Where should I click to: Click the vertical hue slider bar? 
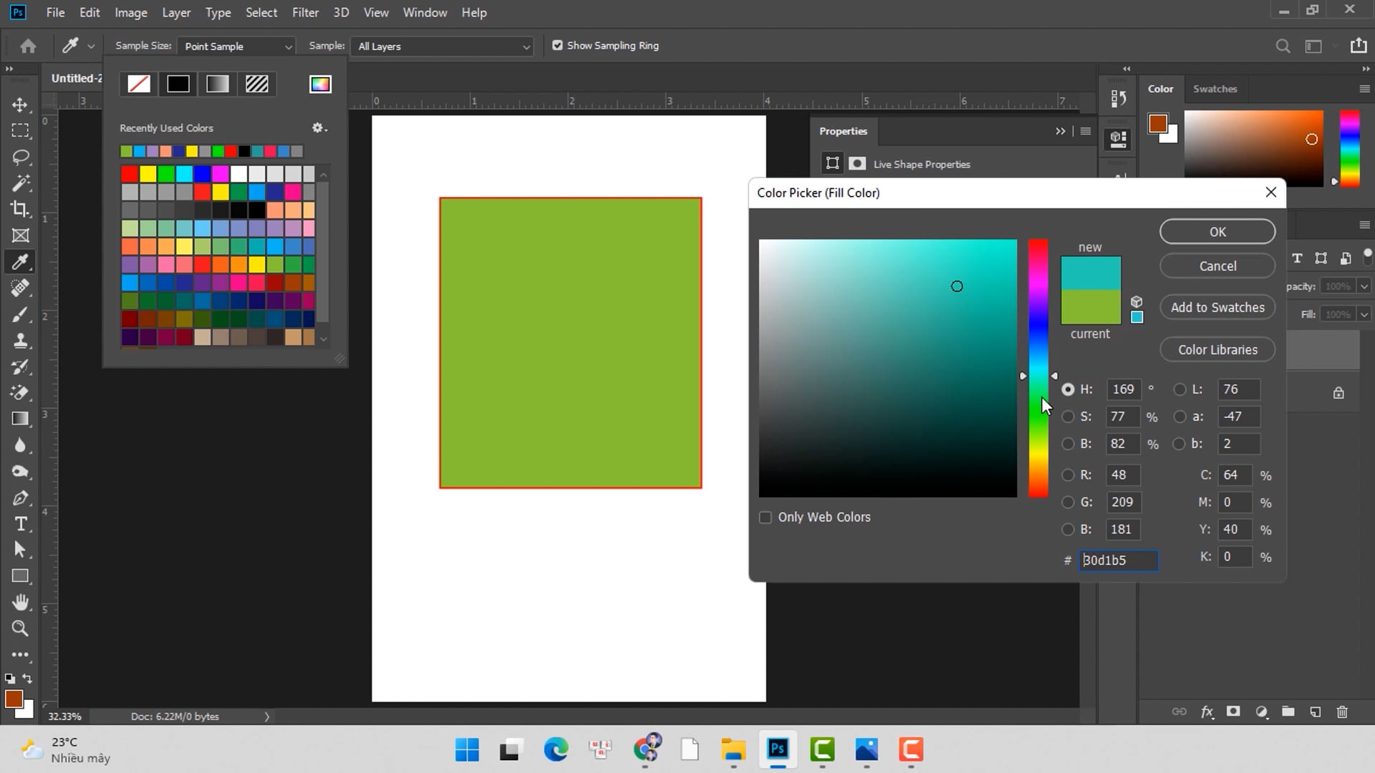[x=1038, y=368]
